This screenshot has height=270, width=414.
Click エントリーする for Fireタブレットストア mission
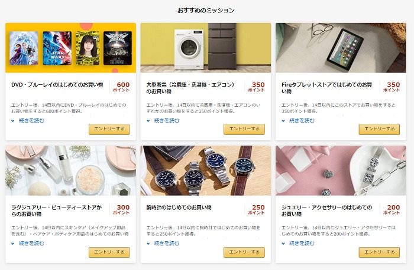tap(380, 129)
